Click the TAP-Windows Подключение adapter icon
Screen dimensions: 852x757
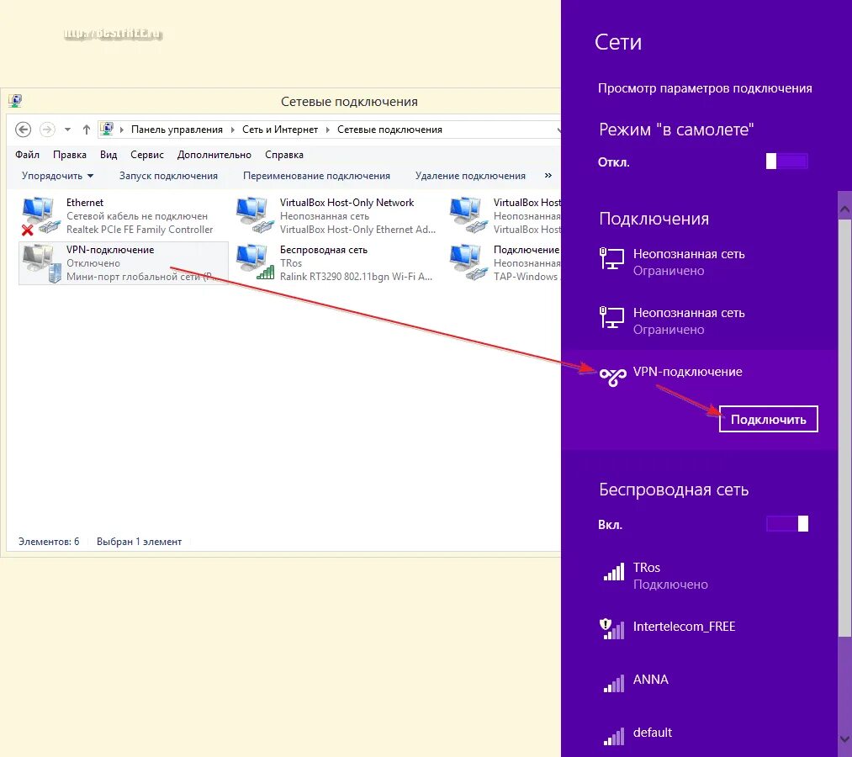[x=468, y=263]
